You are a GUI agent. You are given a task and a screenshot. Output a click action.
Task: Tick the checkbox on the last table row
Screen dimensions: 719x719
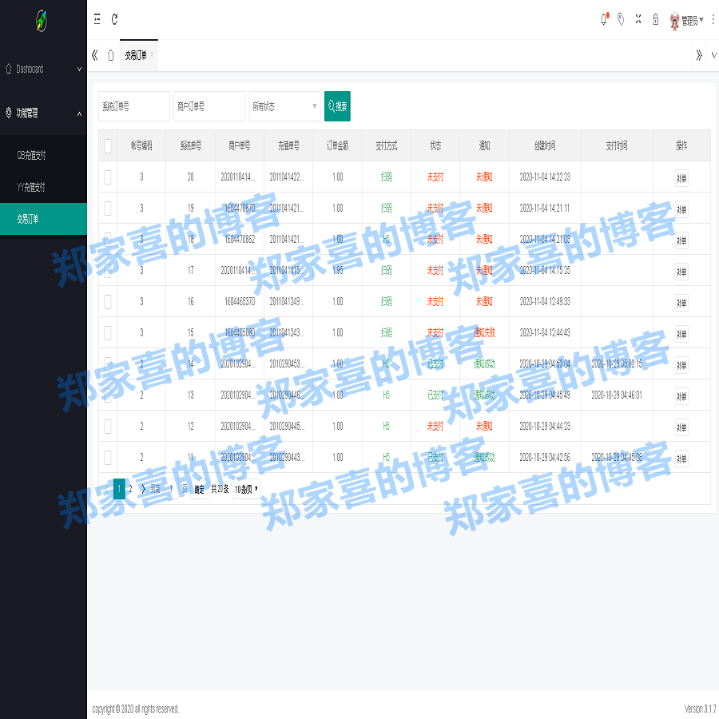click(108, 457)
